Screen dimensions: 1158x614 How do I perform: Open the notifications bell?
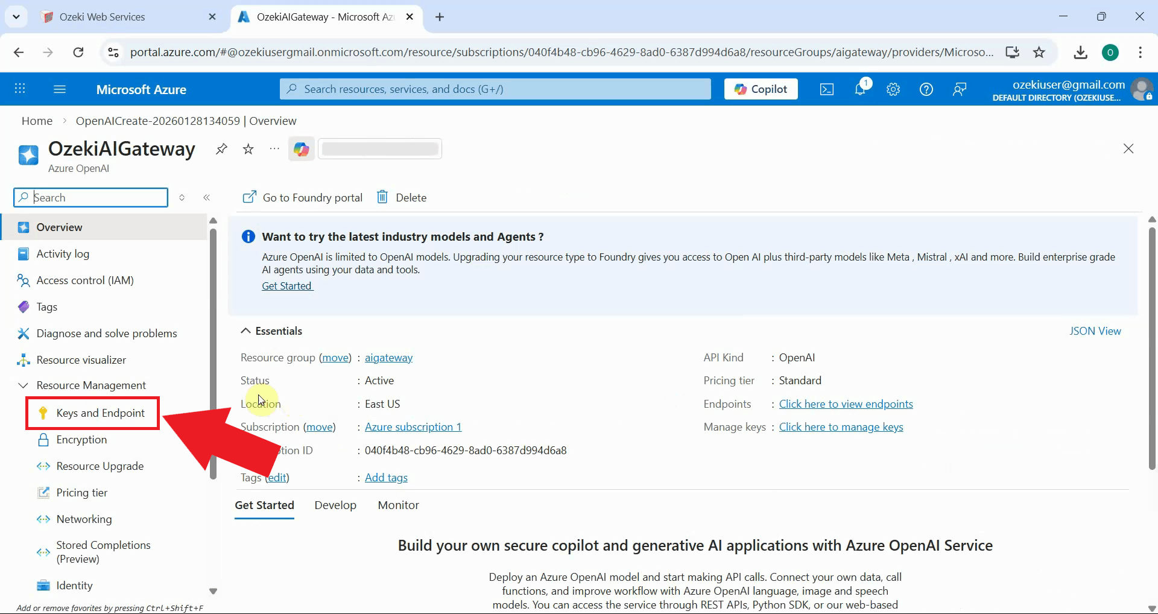pos(861,89)
